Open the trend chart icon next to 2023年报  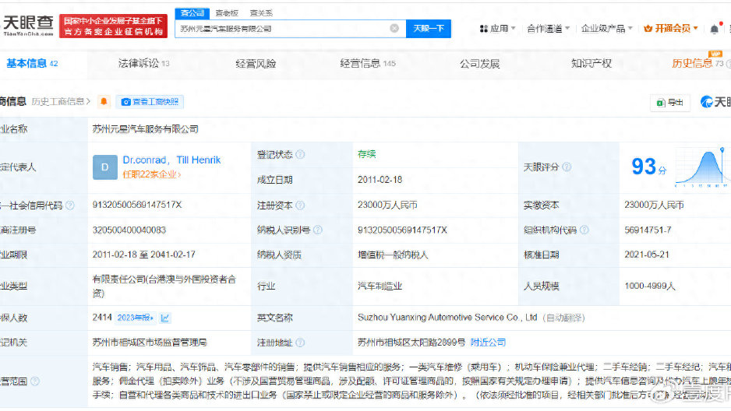[165, 318]
